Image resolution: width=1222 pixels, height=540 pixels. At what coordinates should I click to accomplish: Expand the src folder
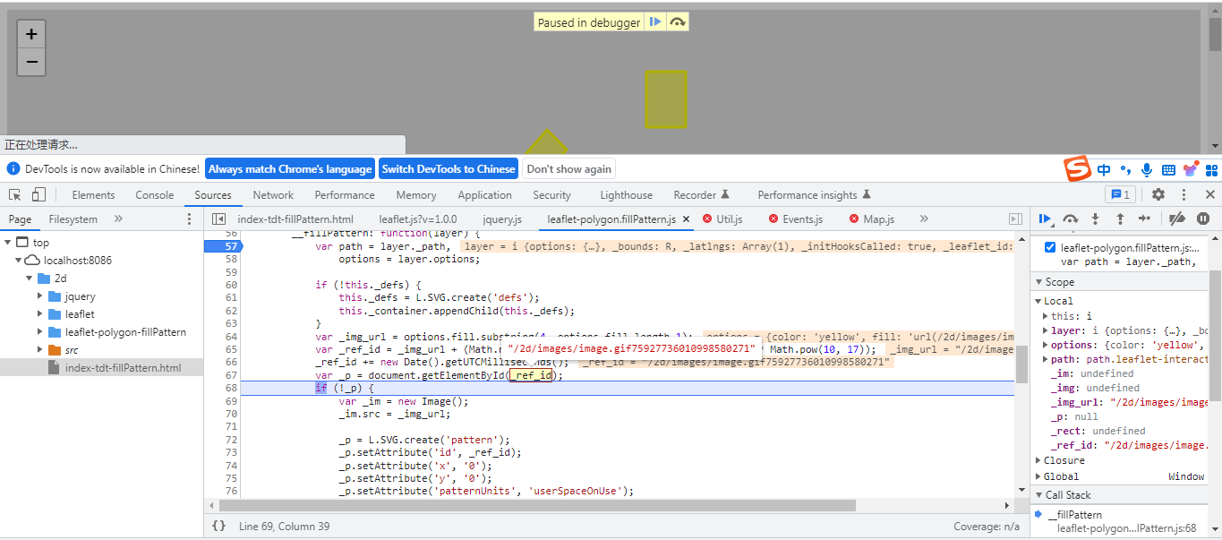39,350
